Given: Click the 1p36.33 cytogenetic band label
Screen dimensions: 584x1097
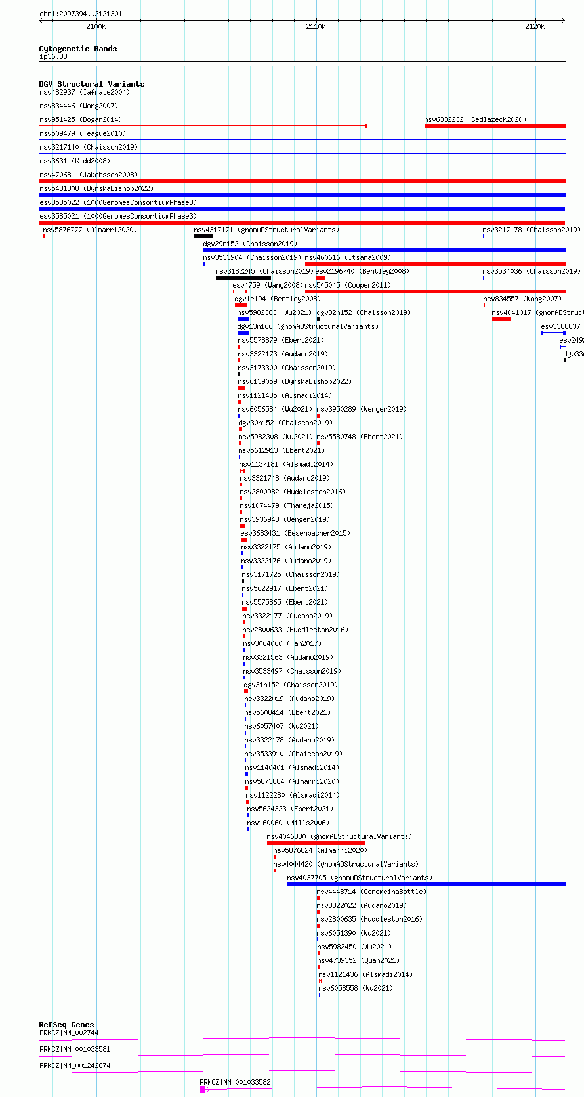Looking at the screenshot, I should 53,57.
